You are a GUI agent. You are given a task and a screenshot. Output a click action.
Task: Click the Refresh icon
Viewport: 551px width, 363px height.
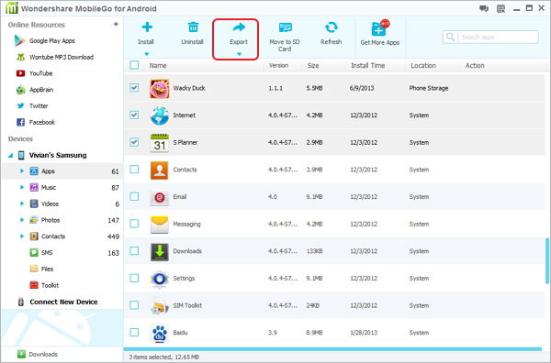[331, 27]
